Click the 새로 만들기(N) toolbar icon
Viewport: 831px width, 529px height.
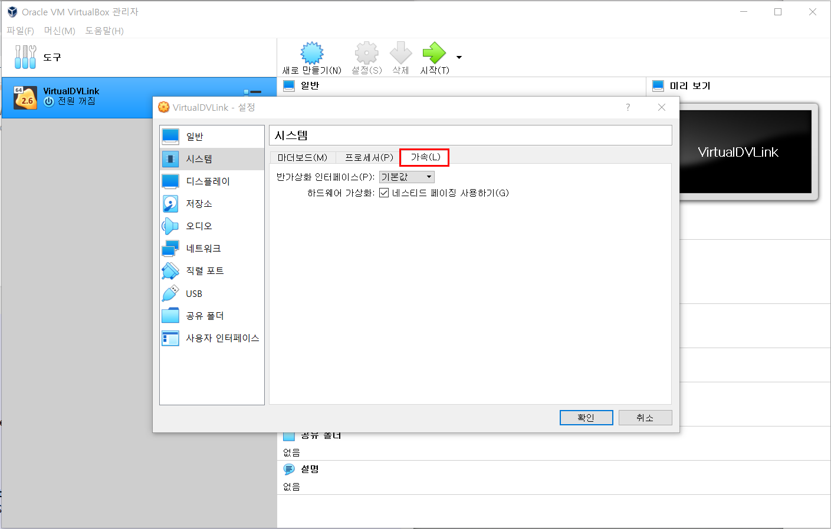(312, 53)
